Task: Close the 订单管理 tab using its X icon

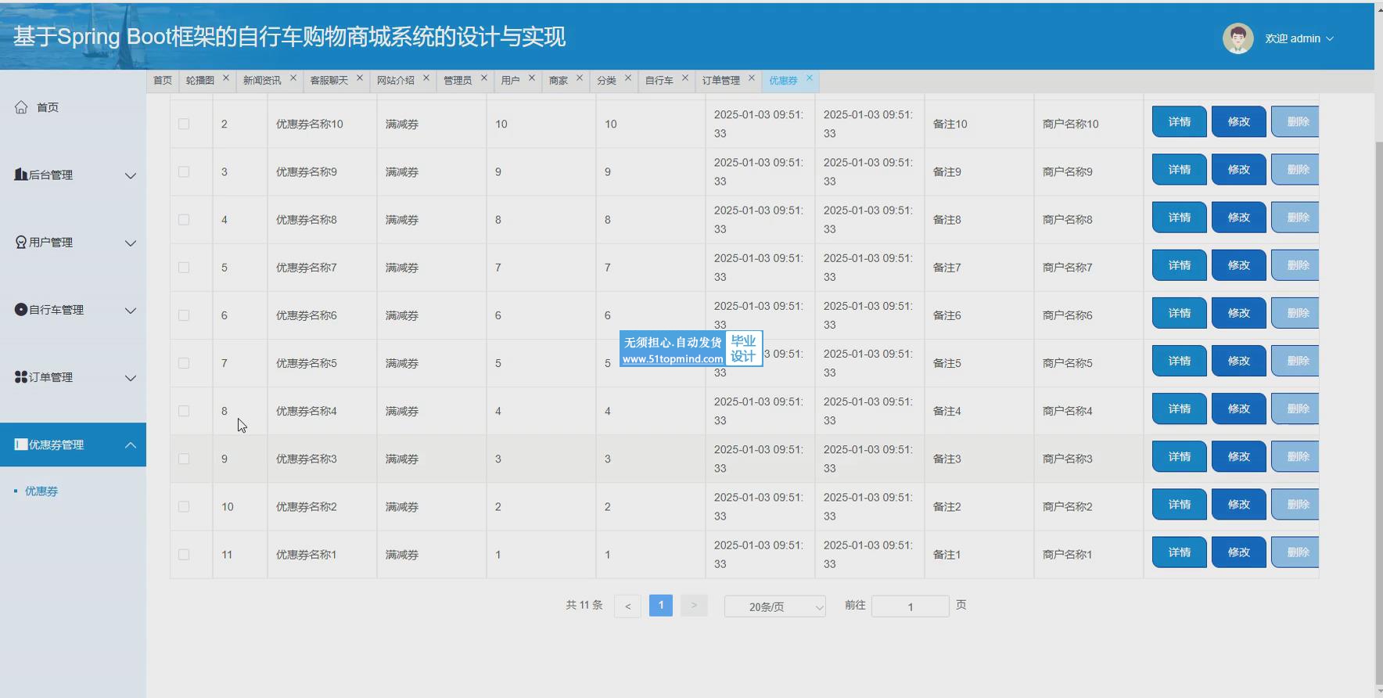Action: [x=752, y=78]
